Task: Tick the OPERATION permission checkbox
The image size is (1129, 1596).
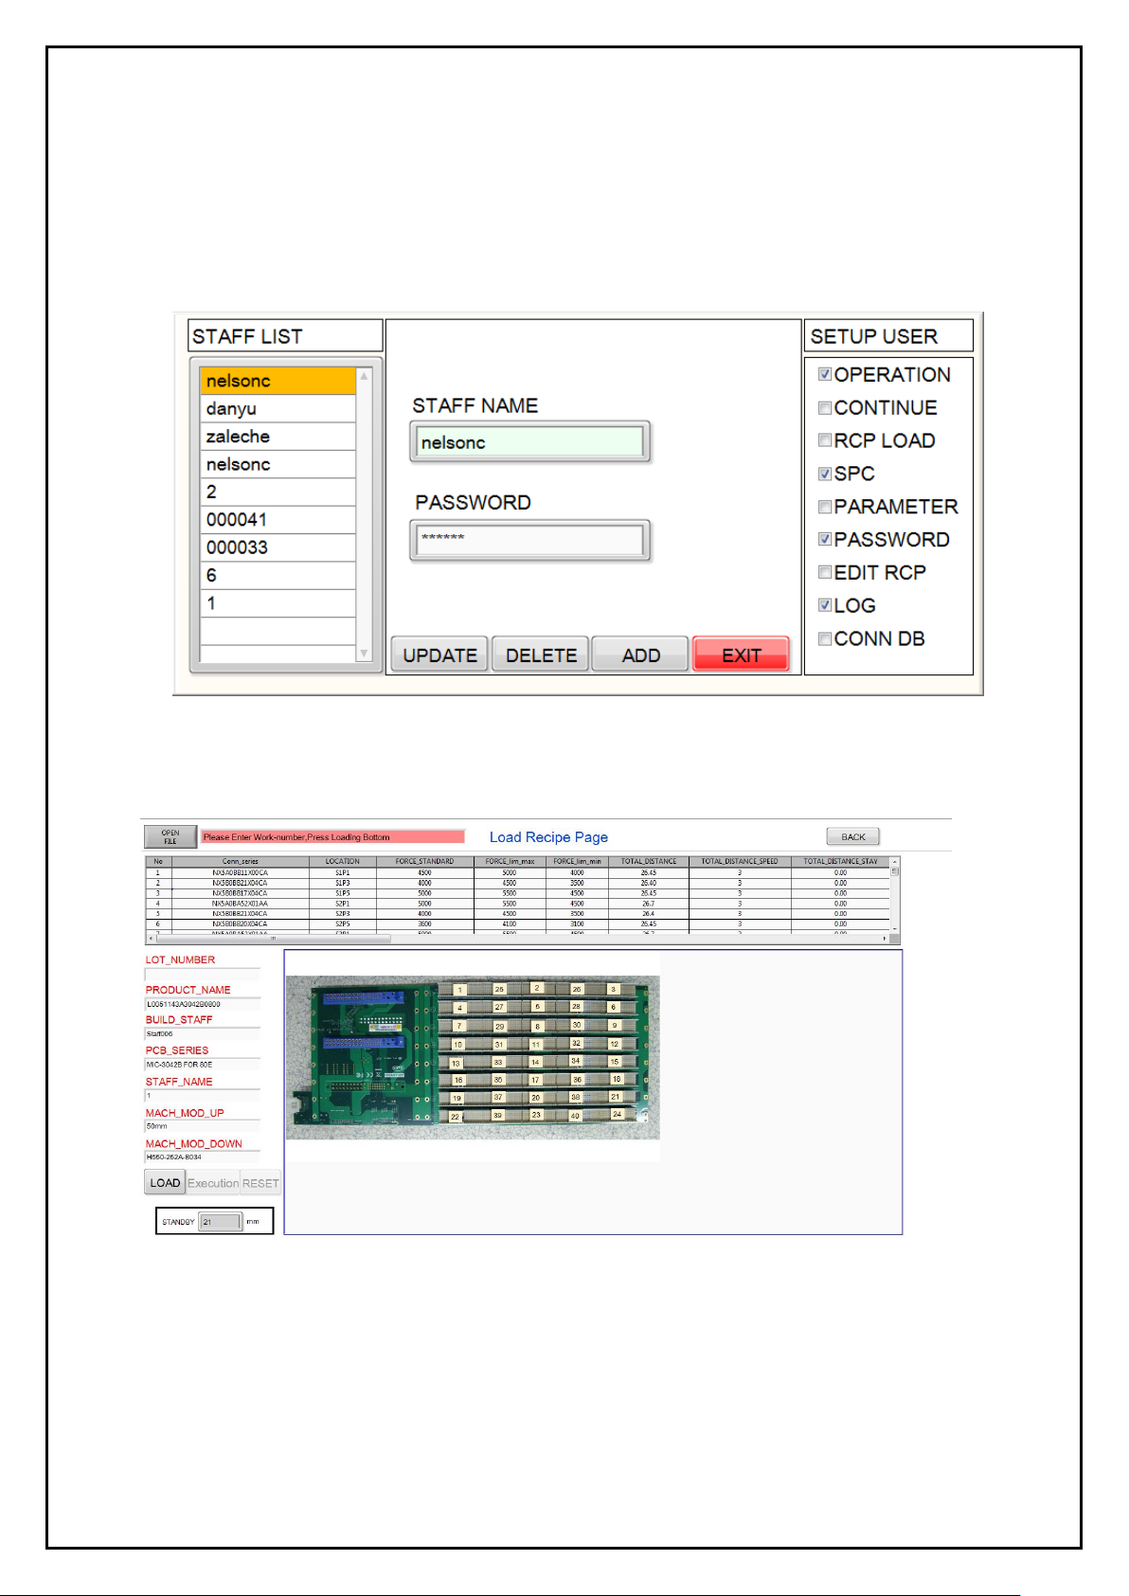Action: click(x=825, y=374)
